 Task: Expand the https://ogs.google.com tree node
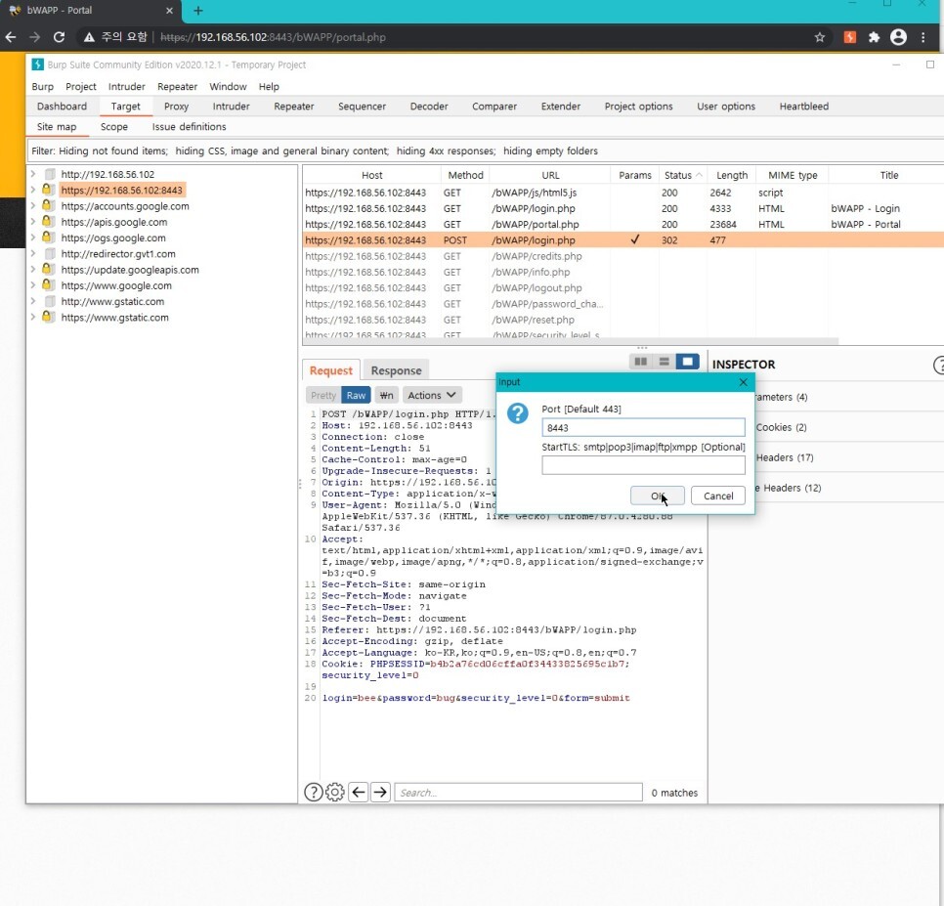click(x=33, y=237)
